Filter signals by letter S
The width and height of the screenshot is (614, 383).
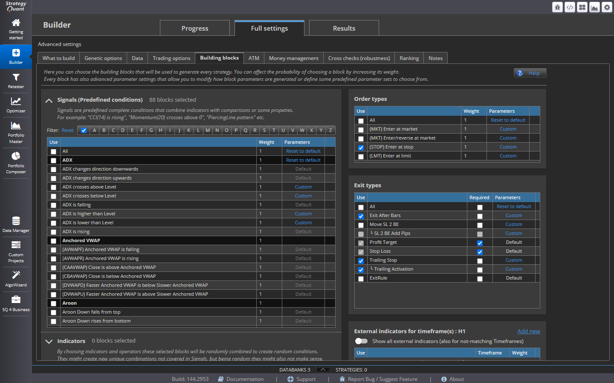(x=264, y=130)
